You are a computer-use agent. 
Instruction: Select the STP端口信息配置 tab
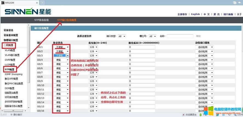67,20
